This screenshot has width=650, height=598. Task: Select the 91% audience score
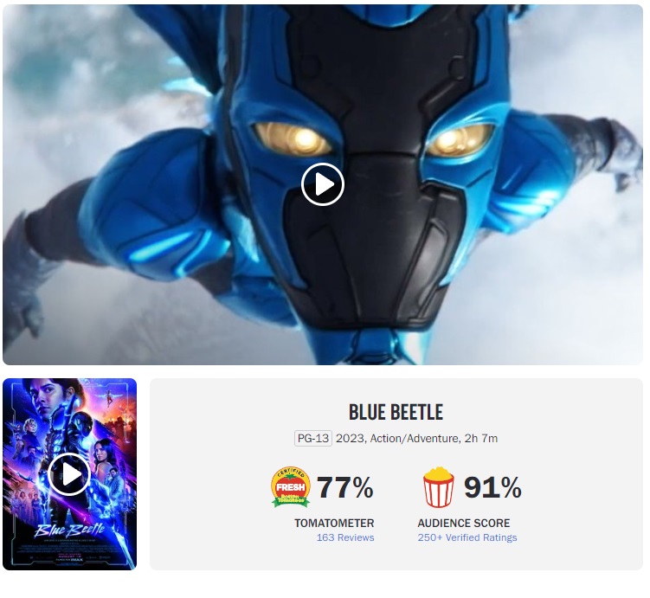tap(492, 487)
